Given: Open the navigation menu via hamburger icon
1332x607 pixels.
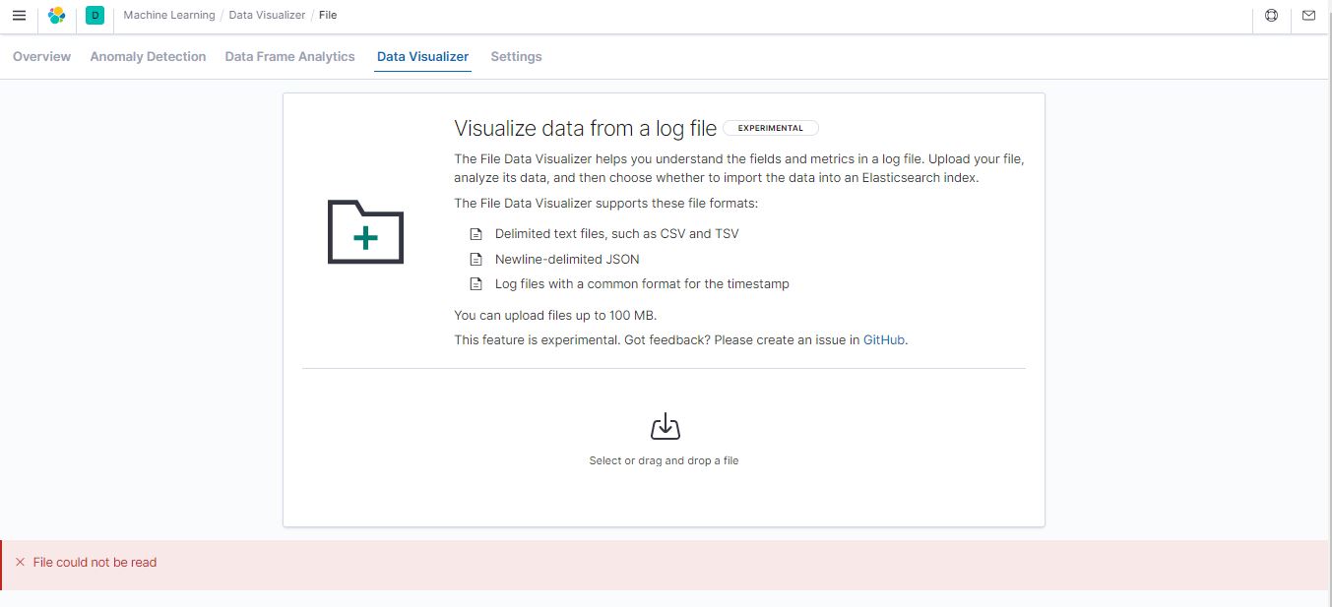Looking at the screenshot, I should point(19,15).
